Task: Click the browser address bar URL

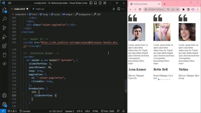Action: [156, 9]
